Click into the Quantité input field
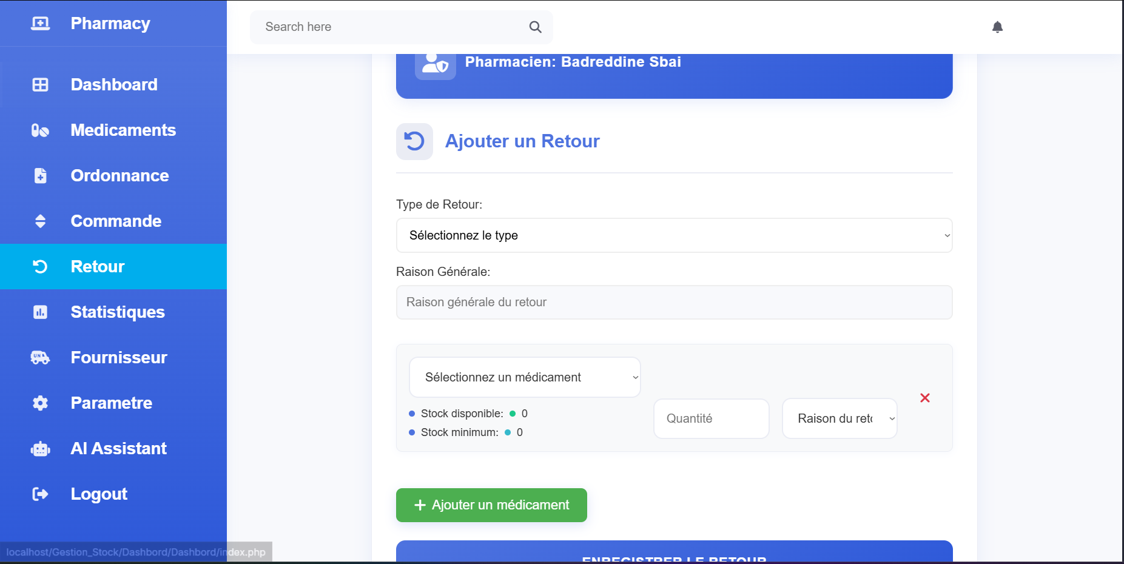The width and height of the screenshot is (1124, 564). pos(711,418)
